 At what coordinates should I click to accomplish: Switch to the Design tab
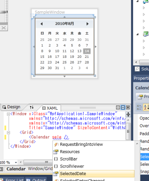tap(11, 107)
